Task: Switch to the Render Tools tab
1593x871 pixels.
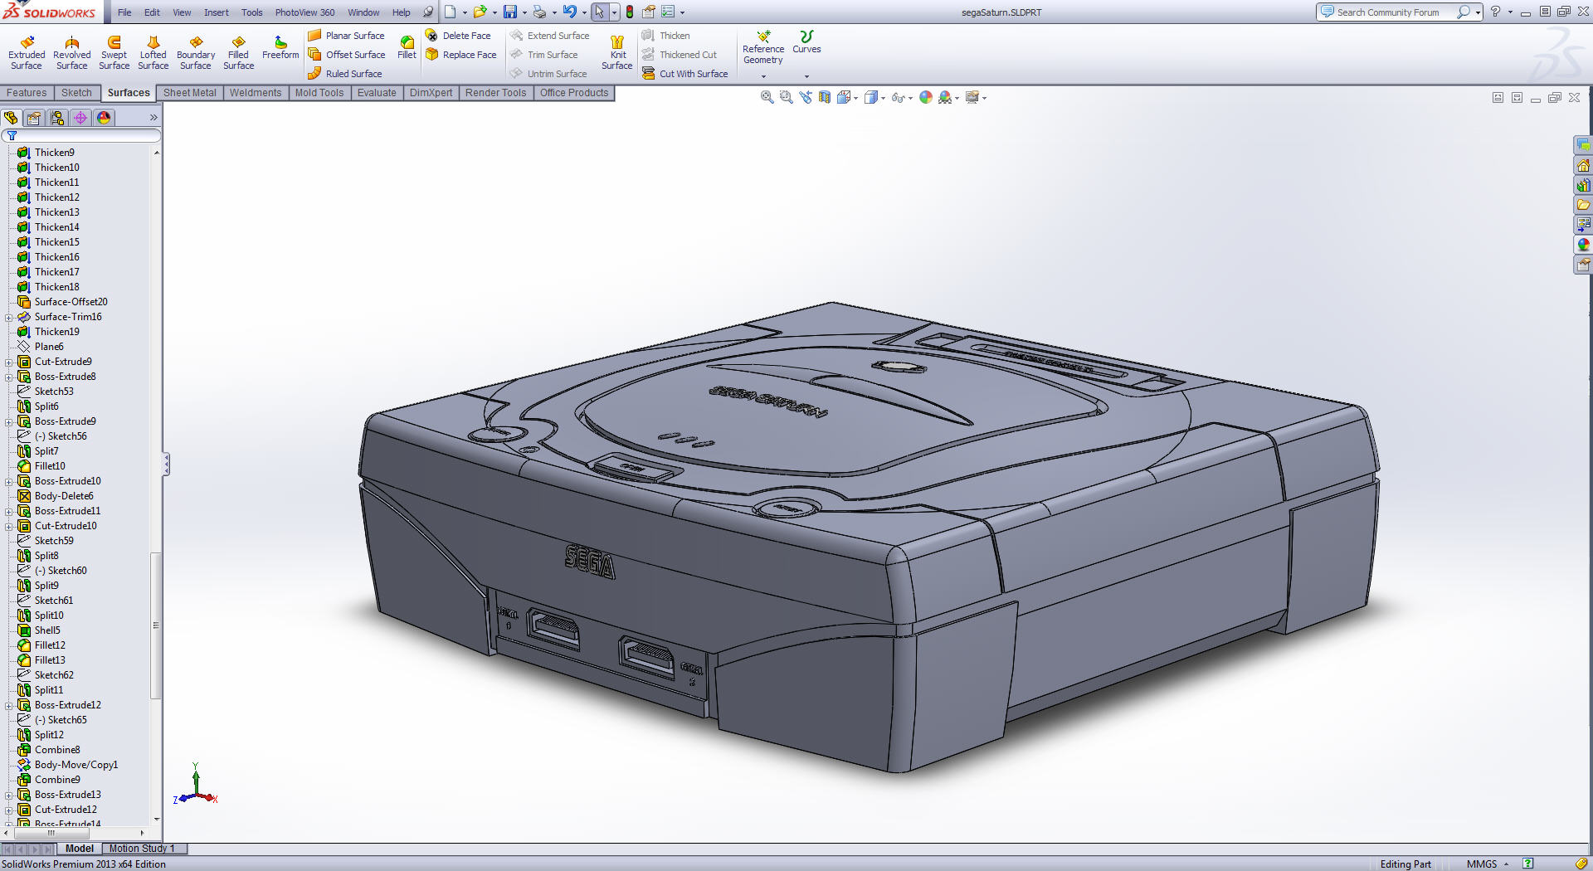Action: coord(495,93)
